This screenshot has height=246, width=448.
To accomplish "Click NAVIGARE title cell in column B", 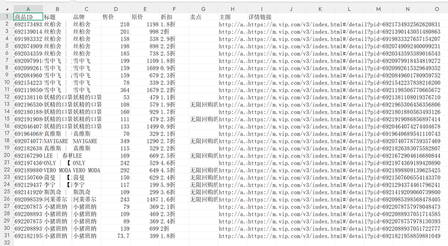I will pyautogui.click(x=58, y=141).
